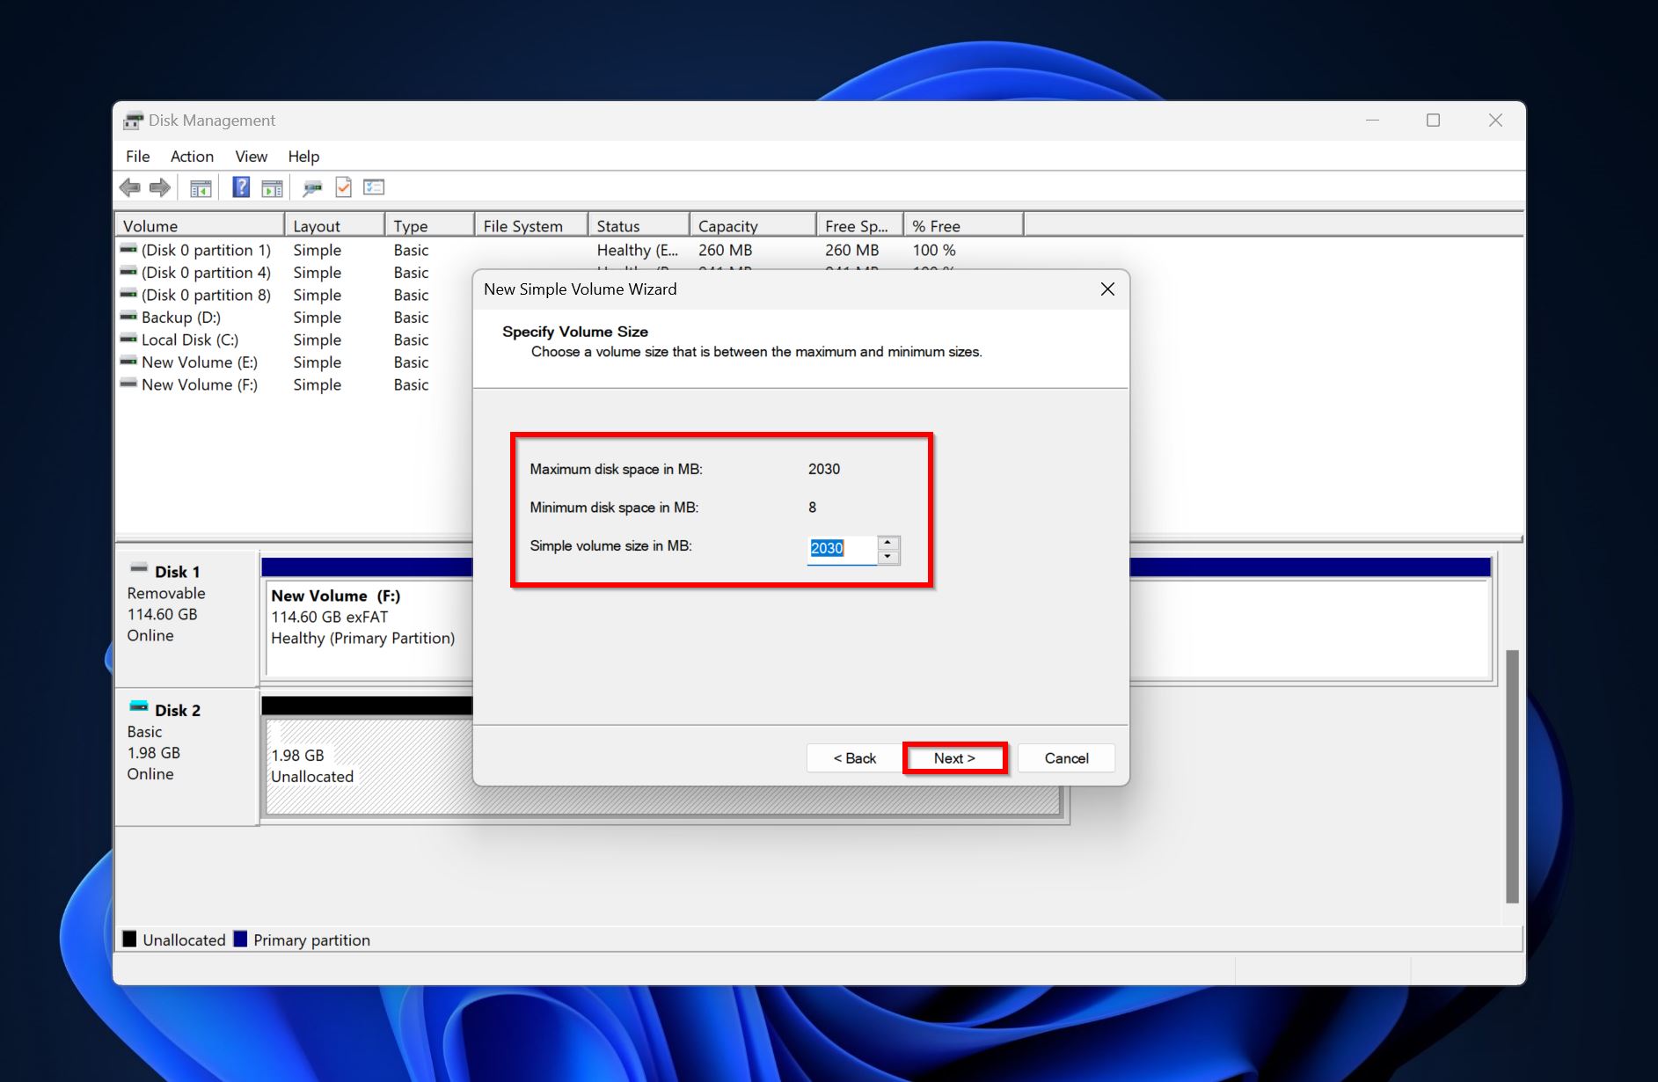Click the Cancel button in wizard

pos(1066,758)
